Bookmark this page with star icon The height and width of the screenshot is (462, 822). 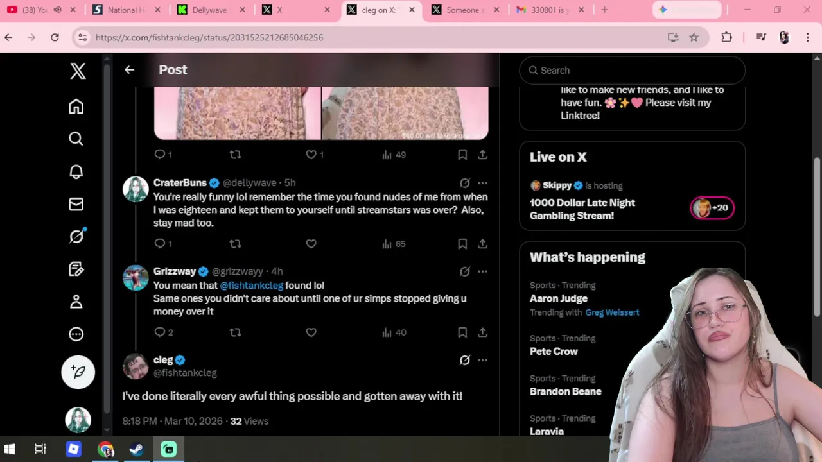pyautogui.click(x=694, y=37)
